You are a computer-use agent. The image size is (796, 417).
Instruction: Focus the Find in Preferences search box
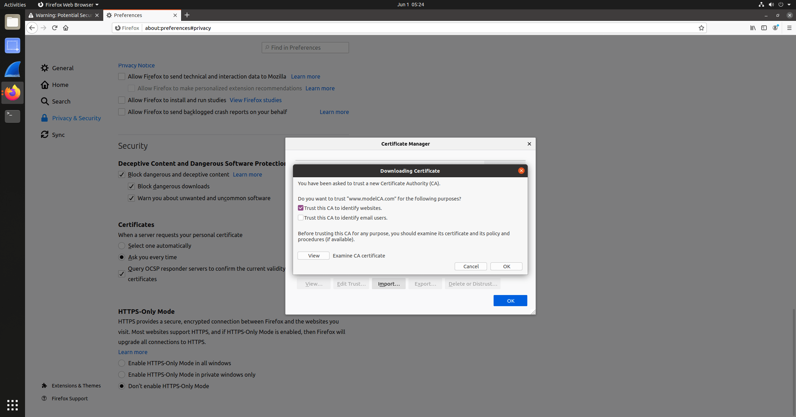[x=305, y=48]
